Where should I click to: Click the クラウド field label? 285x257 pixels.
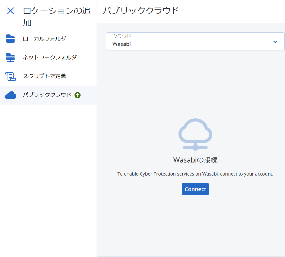122,36
